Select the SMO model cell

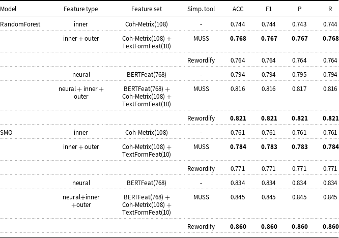6,132
